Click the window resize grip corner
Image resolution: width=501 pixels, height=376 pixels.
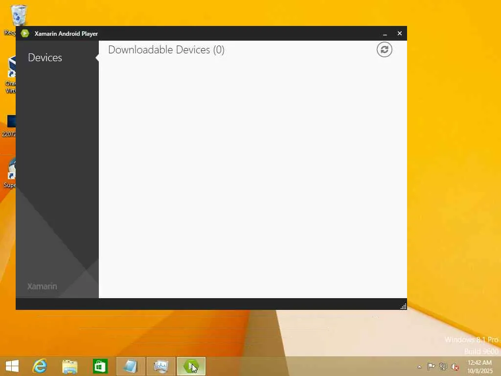(x=403, y=306)
